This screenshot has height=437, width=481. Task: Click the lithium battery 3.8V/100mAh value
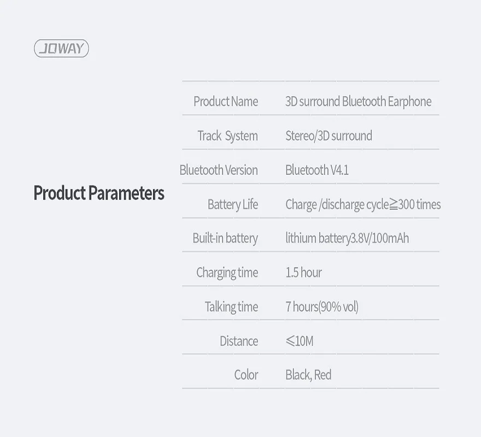[x=347, y=238]
